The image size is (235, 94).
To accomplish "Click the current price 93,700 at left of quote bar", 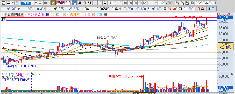I will 12,9.
